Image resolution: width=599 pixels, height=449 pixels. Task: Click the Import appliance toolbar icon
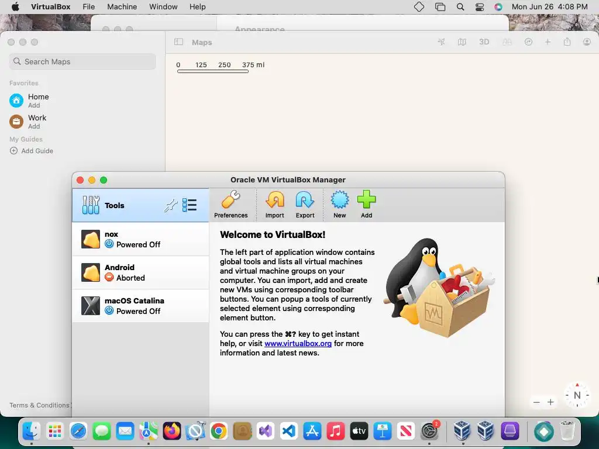click(x=275, y=205)
